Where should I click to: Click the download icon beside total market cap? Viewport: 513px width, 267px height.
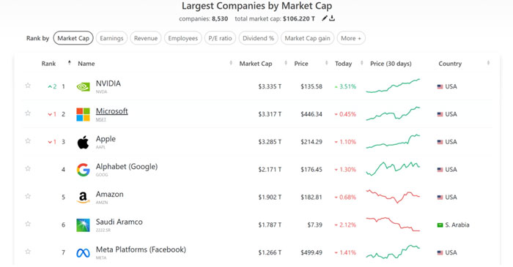point(332,18)
